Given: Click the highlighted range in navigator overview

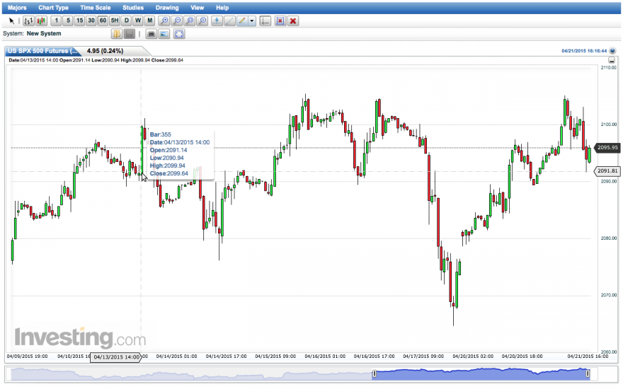Looking at the screenshot, I should pyautogui.click(x=481, y=373).
